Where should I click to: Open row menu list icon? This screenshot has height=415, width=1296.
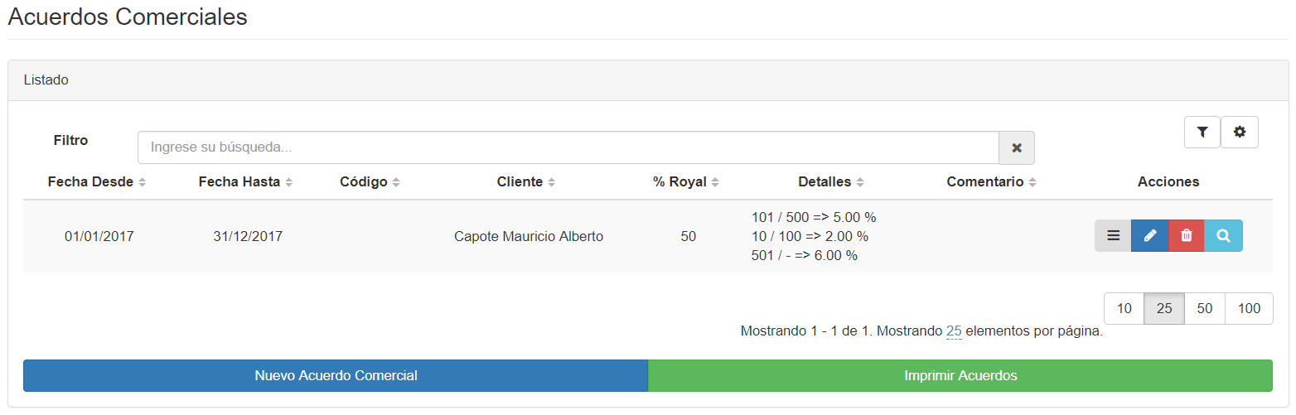click(1113, 236)
